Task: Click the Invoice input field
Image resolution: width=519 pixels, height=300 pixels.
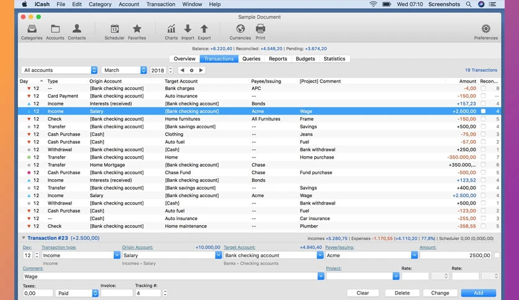Action: (x=117, y=293)
